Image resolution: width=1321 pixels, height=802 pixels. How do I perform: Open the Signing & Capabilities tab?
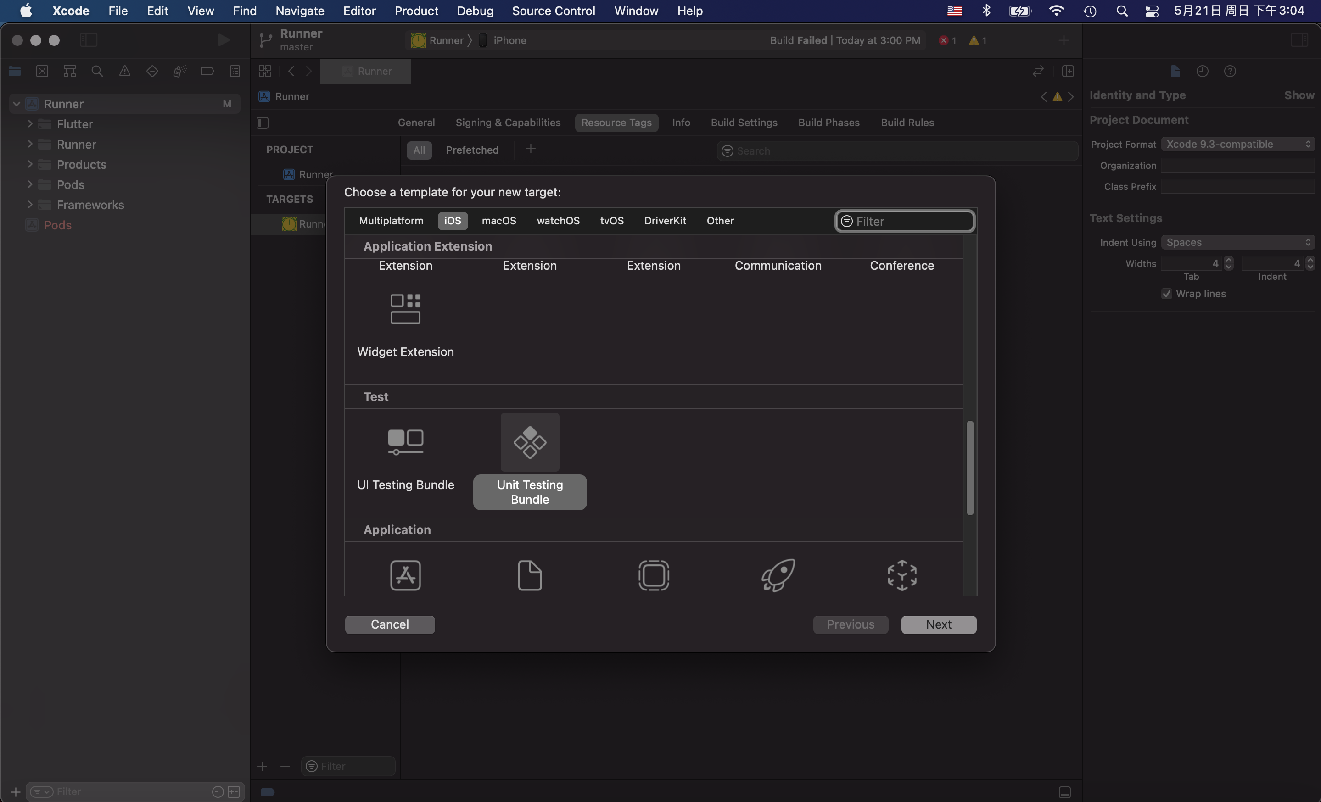coord(508,123)
